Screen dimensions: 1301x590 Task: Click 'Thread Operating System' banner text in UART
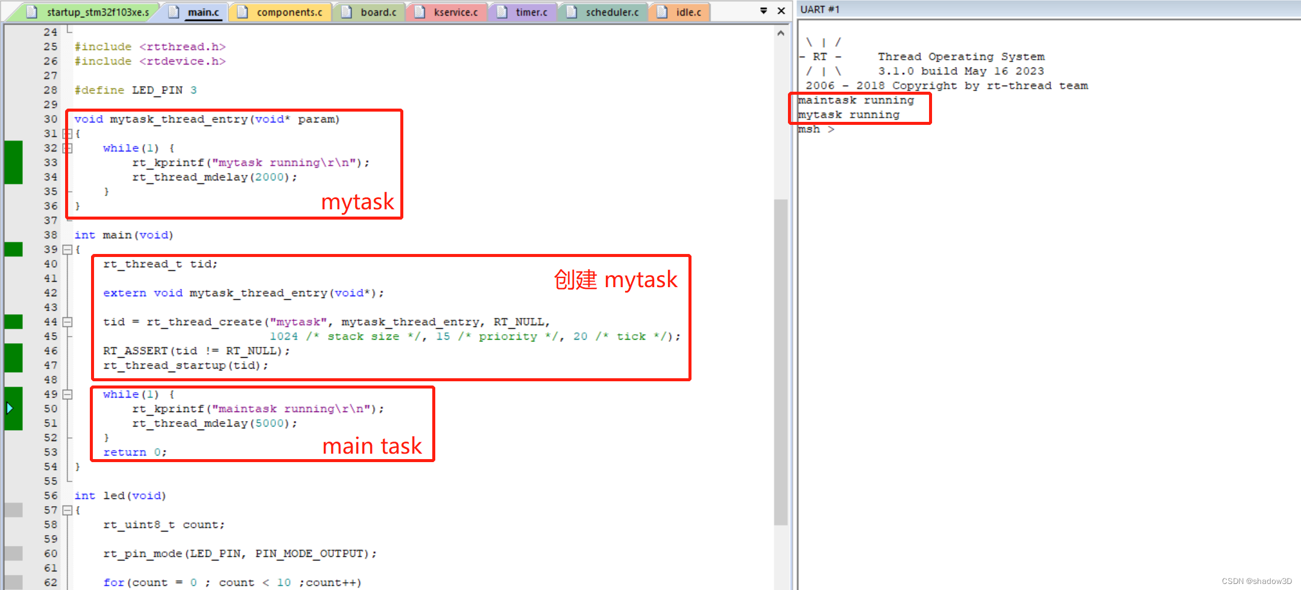962,57
